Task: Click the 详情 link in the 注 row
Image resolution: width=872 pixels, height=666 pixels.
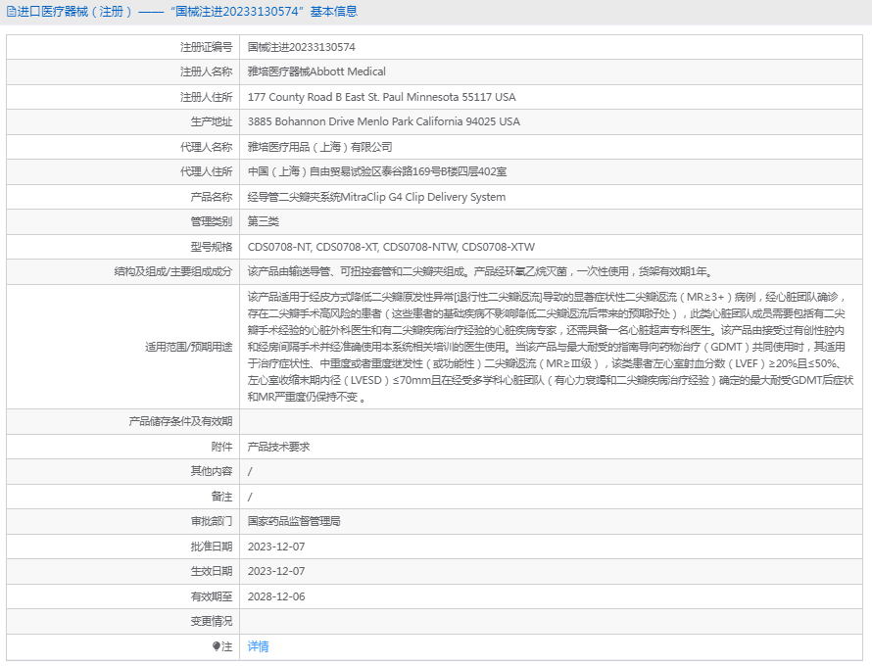Action: coord(258,646)
